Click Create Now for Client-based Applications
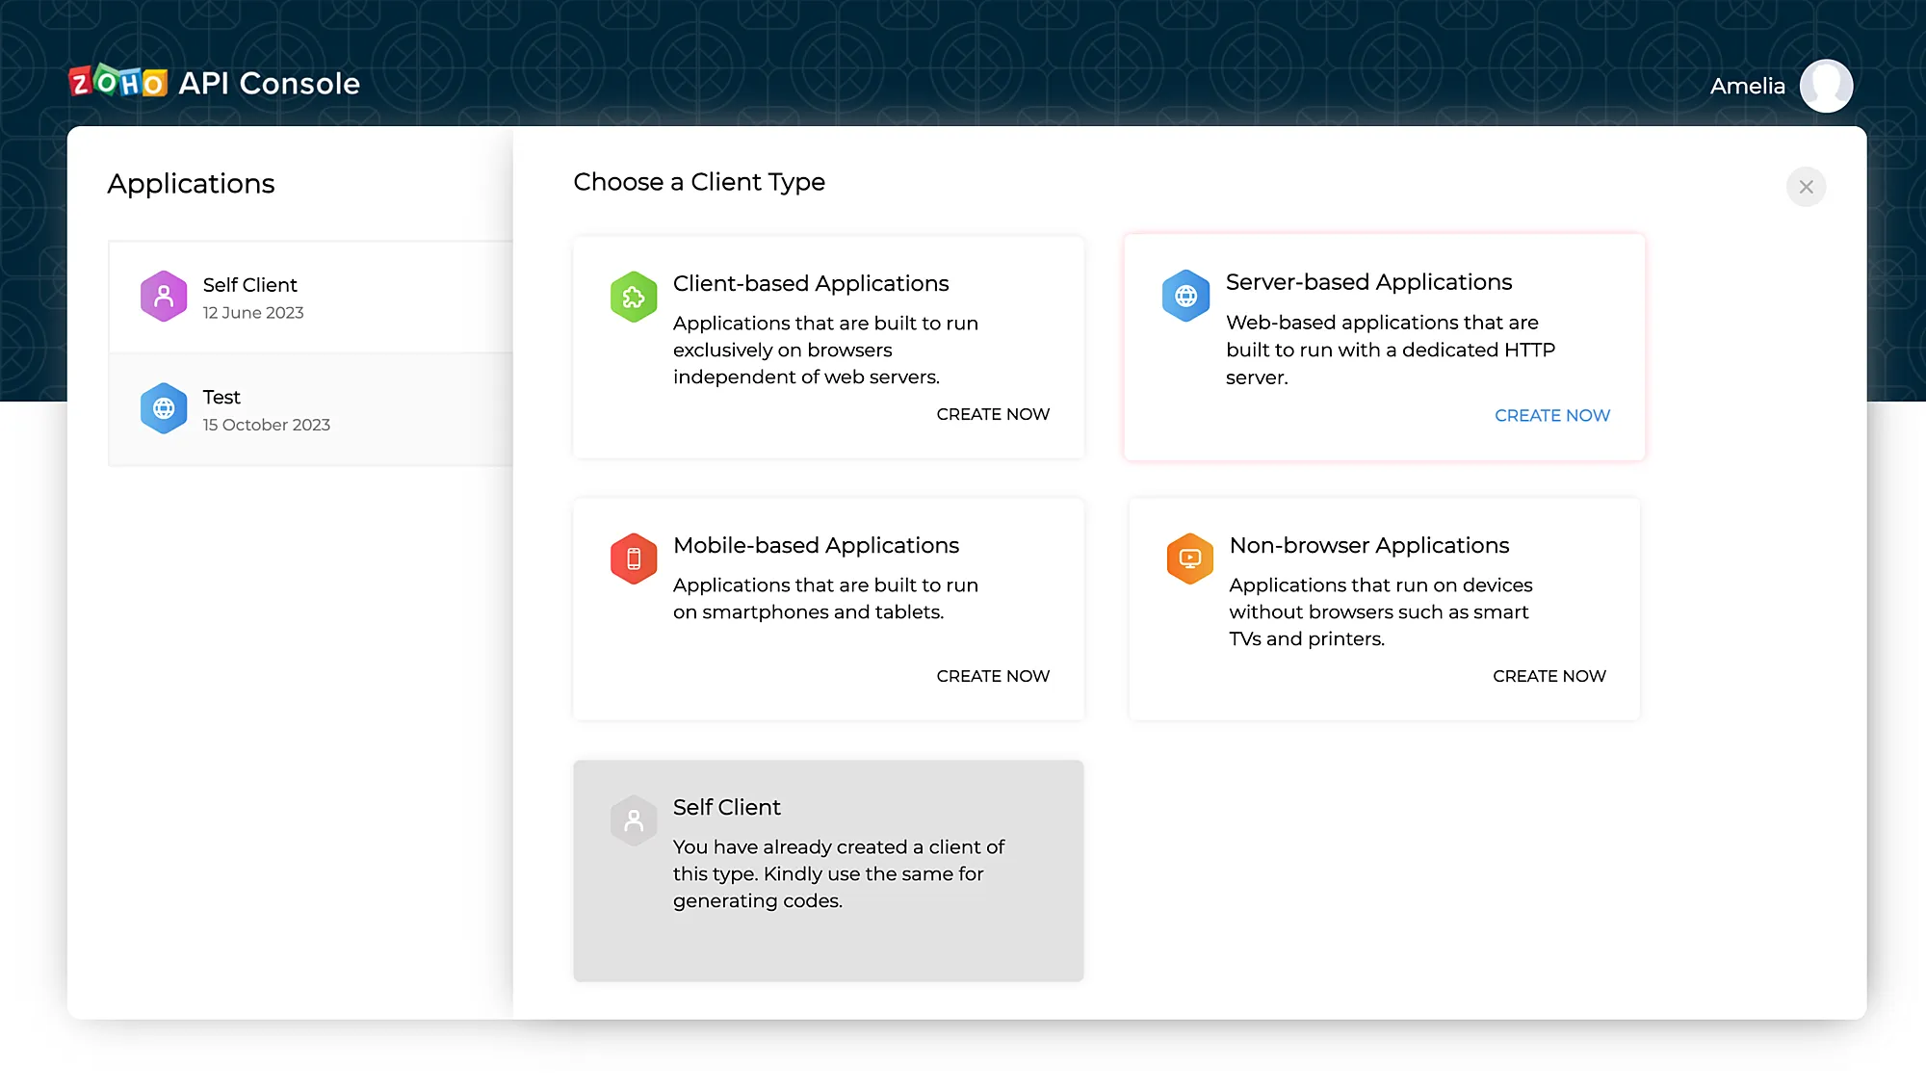Screen dimensions: 1926x1092 pos(993,414)
